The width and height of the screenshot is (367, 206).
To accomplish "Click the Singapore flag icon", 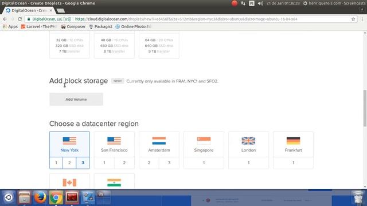I will (204, 141).
